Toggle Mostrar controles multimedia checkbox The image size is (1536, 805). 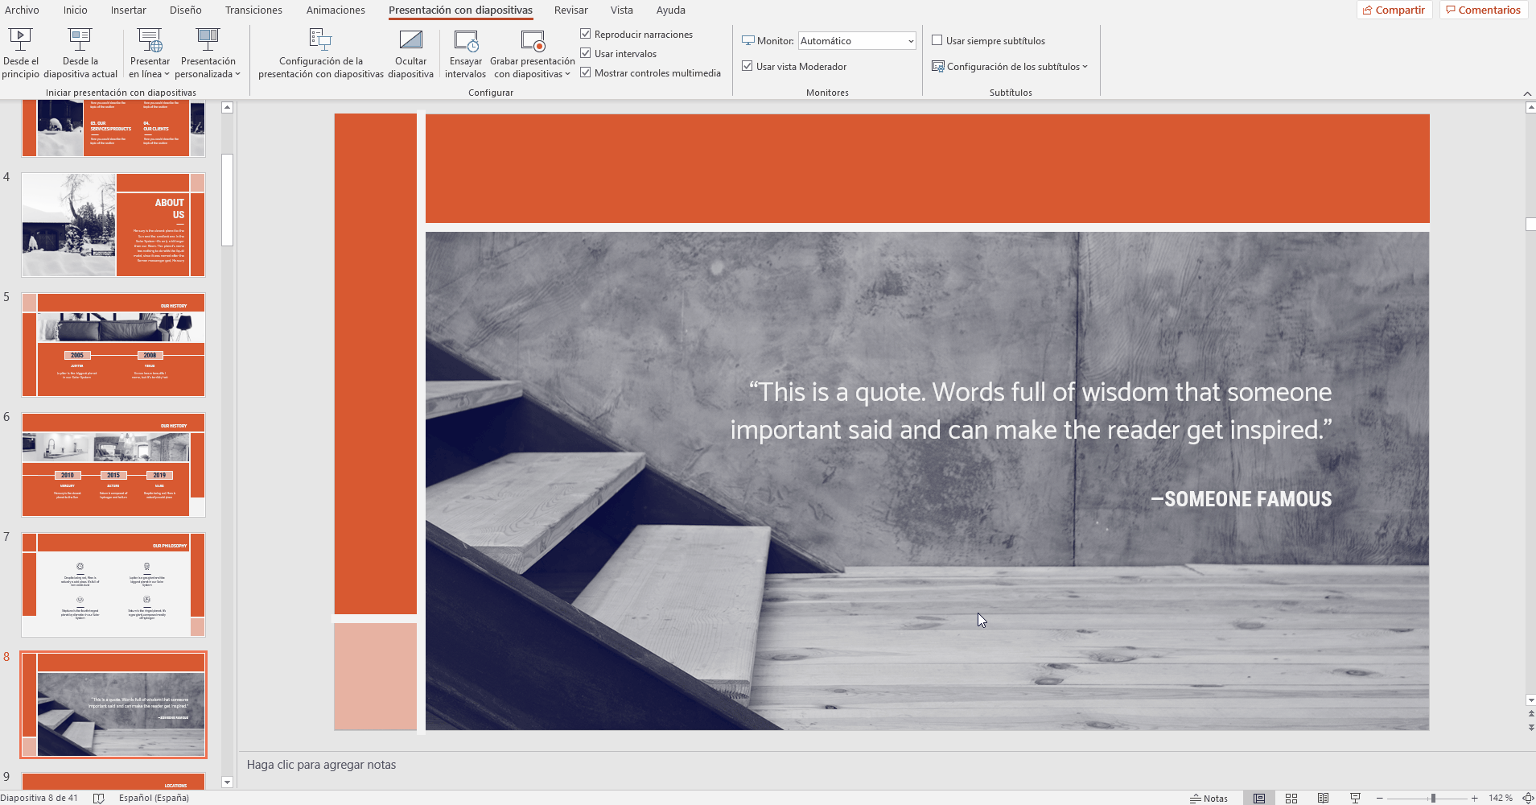pyautogui.click(x=586, y=72)
